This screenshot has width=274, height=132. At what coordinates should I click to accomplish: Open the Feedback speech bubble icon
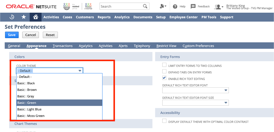click(193, 7)
